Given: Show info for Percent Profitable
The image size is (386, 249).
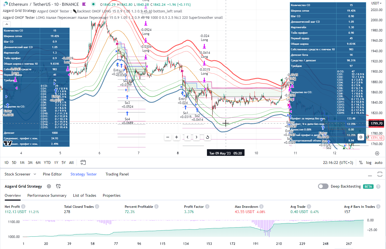Looking at the screenshot, I should pos(156,206).
